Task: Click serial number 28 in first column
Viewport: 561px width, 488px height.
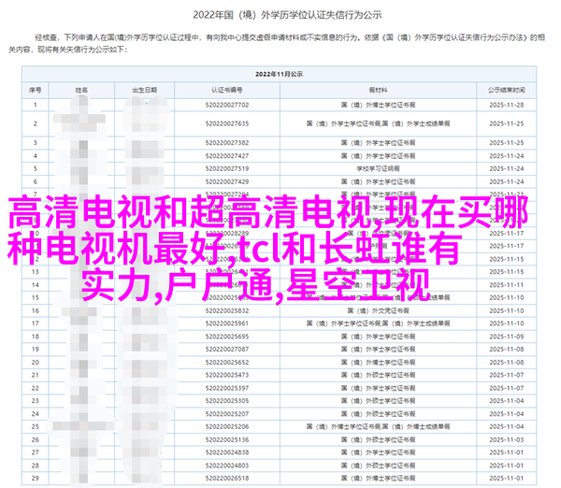Action: 36,466
